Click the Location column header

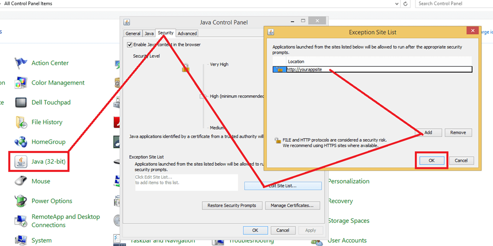[x=379, y=61]
